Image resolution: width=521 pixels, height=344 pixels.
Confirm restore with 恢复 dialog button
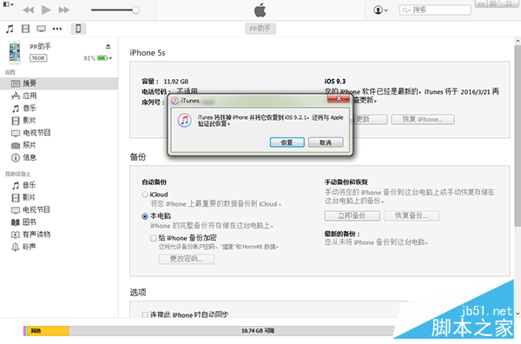pos(287,142)
